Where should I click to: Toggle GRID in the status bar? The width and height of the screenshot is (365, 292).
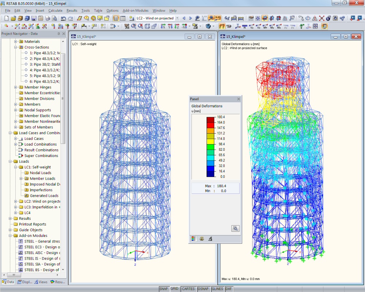174,289
